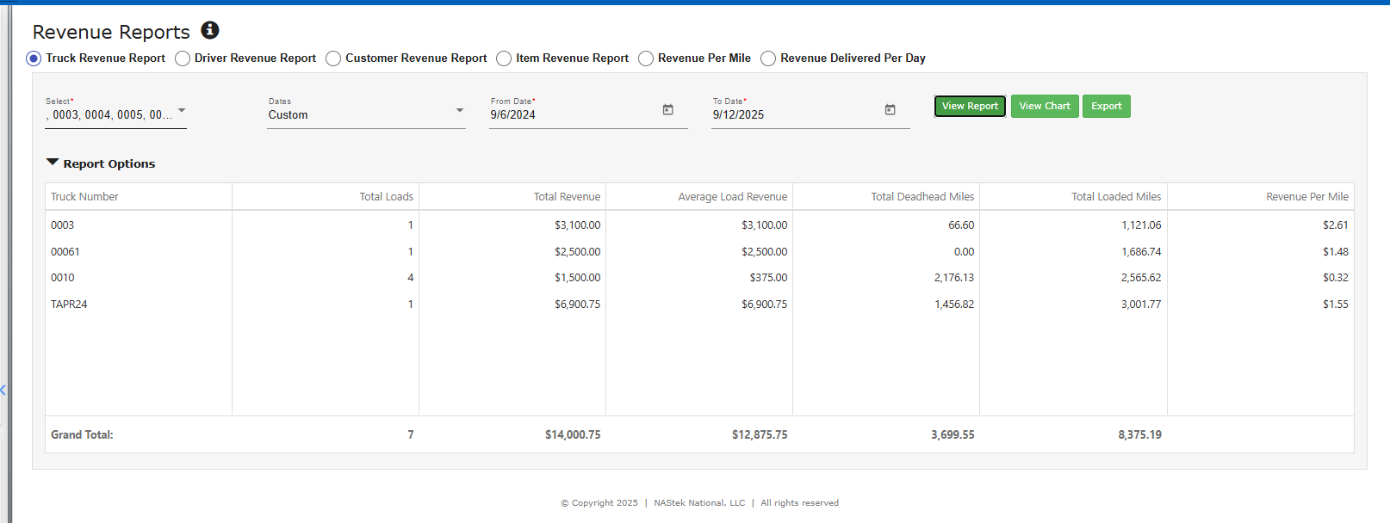The image size is (1390, 523).
Task: Select the Revenue Per Mile report type
Action: (646, 58)
